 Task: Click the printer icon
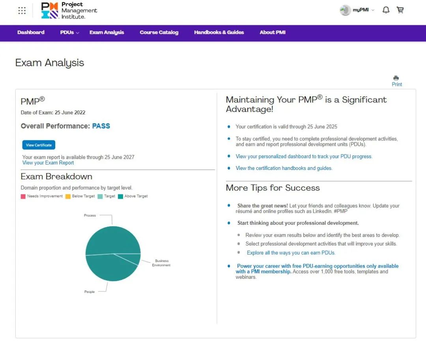click(x=396, y=78)
